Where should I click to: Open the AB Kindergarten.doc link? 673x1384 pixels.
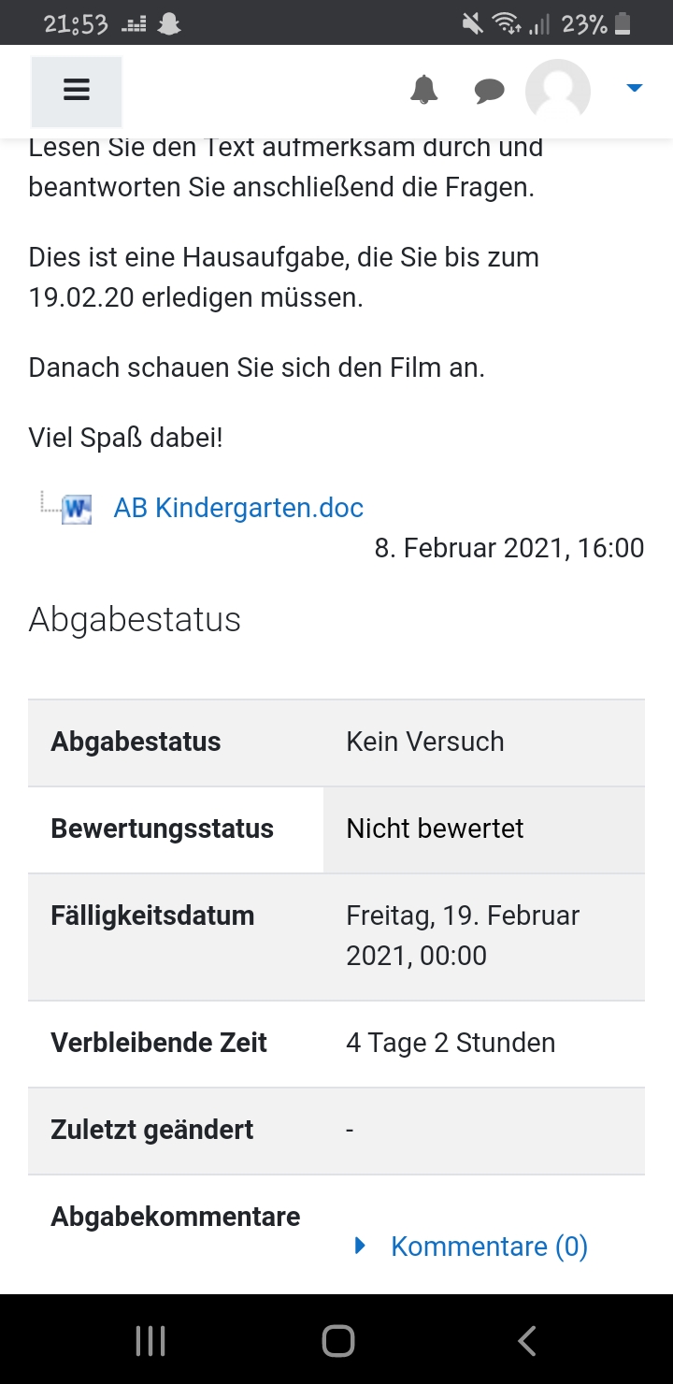[238, 508]
